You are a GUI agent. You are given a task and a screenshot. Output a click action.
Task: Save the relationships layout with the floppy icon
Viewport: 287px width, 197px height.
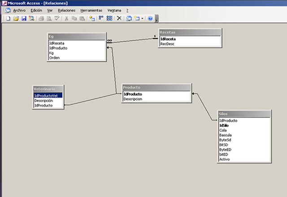(24, 18)
